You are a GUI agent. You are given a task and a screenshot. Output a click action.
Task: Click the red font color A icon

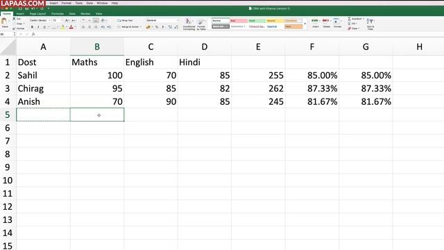[x=71, y=27]
